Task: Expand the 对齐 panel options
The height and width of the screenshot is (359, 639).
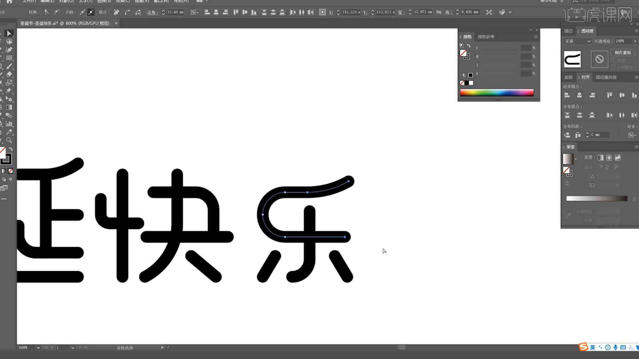Action: [x=636, y=77]
